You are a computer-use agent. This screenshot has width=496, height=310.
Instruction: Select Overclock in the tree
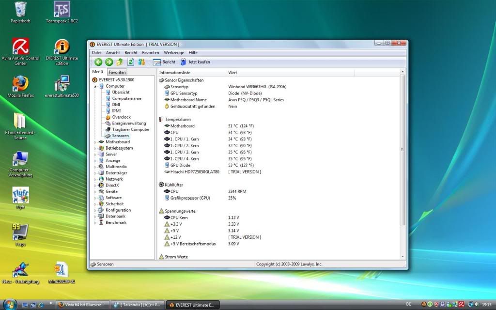121,117
